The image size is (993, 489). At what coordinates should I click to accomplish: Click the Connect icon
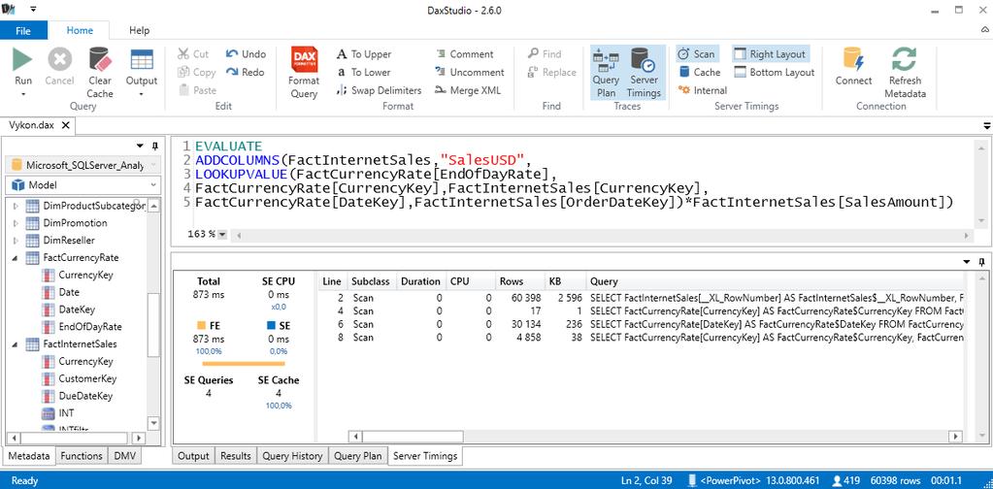point(853,59)
